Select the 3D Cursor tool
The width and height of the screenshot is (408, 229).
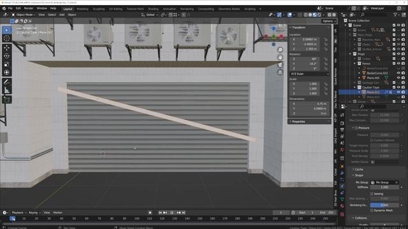pos(7,38)
